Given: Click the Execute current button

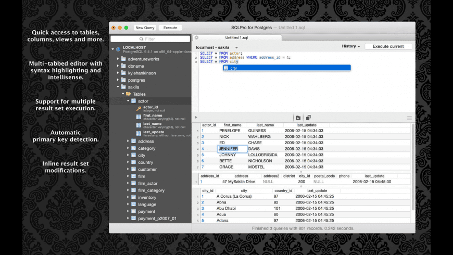Looking at the screenshot, I should (388, 46).
